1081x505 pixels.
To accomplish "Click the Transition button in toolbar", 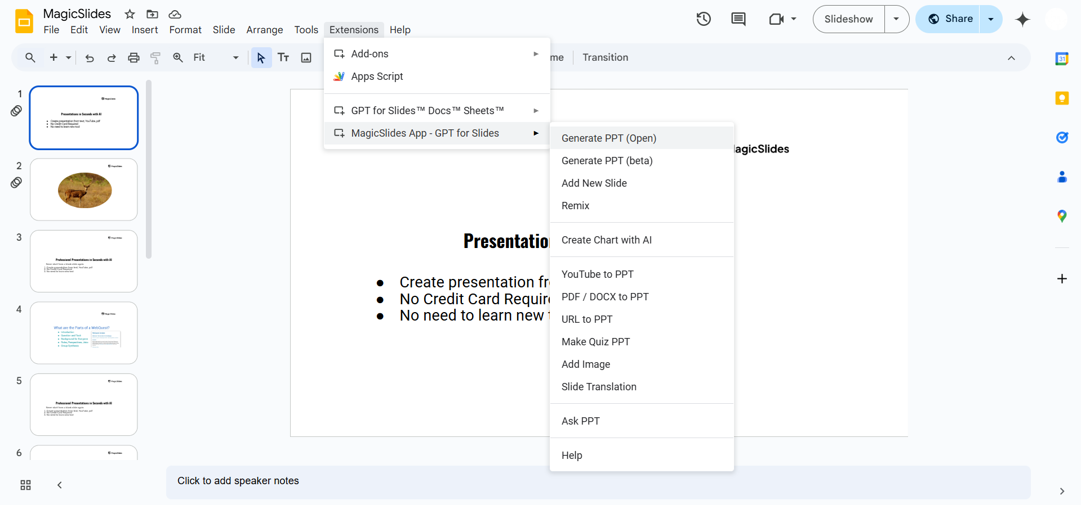I will [605, 57].
